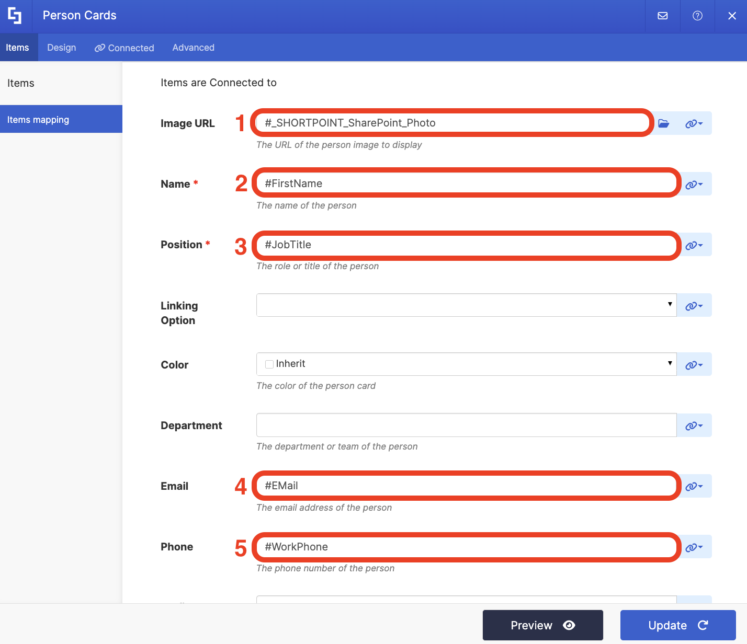Click the Department field label
The height and width of the screenshot is (644, 747).
tap(191, 425)
